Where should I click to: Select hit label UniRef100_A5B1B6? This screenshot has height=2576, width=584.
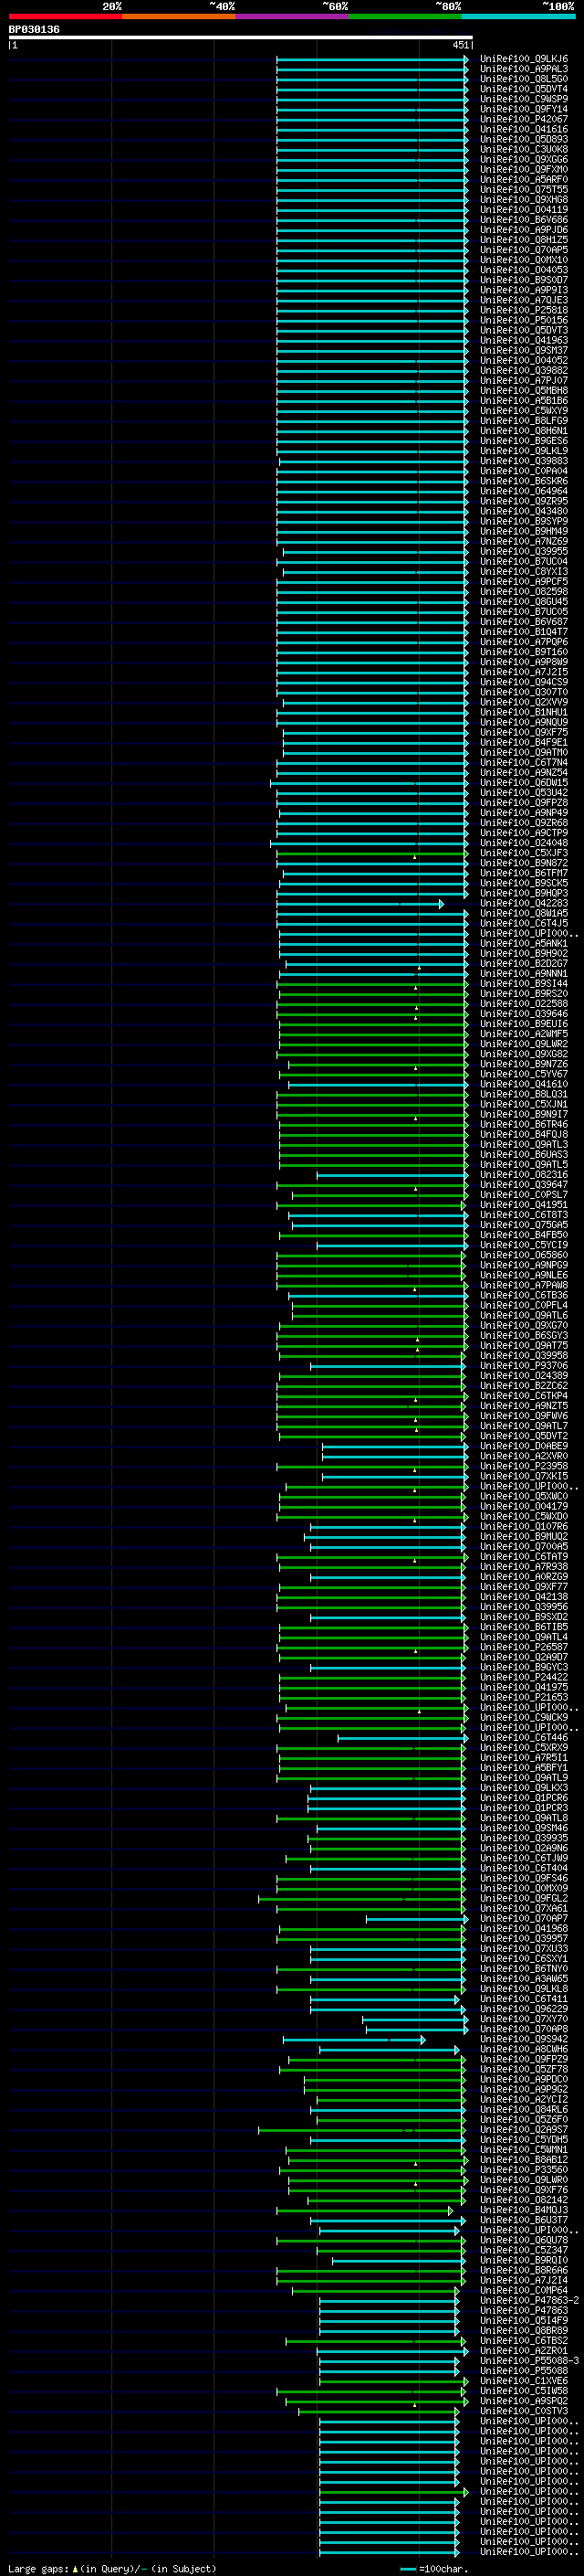click(x=524, y=401)
